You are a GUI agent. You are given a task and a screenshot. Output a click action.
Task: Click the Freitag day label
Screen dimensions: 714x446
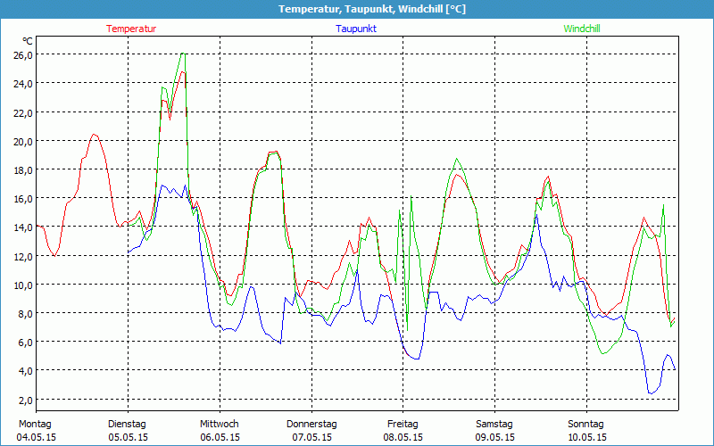click(403, 425)
